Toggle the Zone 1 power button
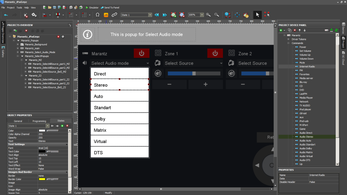This screenshot has height=195, width=347. pos(215,53)
